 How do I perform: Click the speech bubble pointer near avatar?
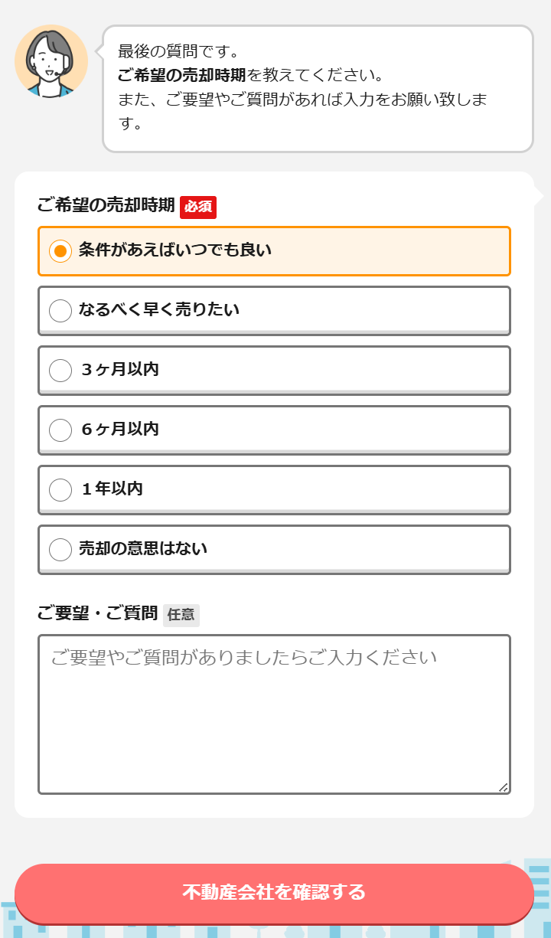[x=99, y=50]
